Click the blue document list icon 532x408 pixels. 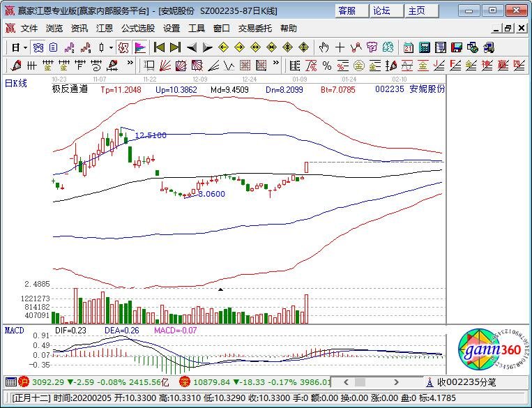click(54, 48)
